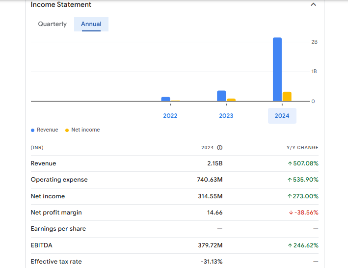The width and height of the screenshot is (348, 268).
Task: Click the Effective tax rate row label
Action: [x=56, y=262]
